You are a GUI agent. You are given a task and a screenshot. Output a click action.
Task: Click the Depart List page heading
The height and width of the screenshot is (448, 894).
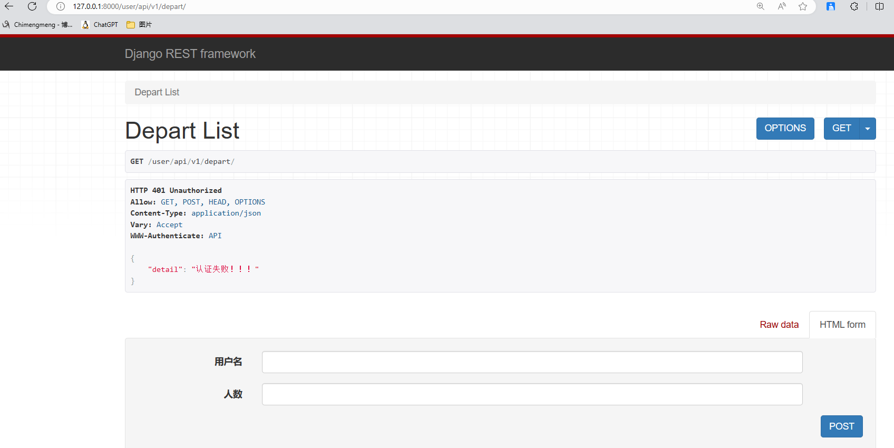pyautogui.click(x=182, y=131)
